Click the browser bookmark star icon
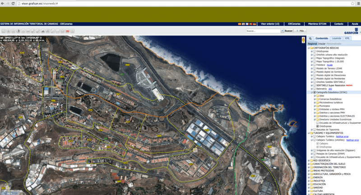The image size is (361, 195). [352, 3]
